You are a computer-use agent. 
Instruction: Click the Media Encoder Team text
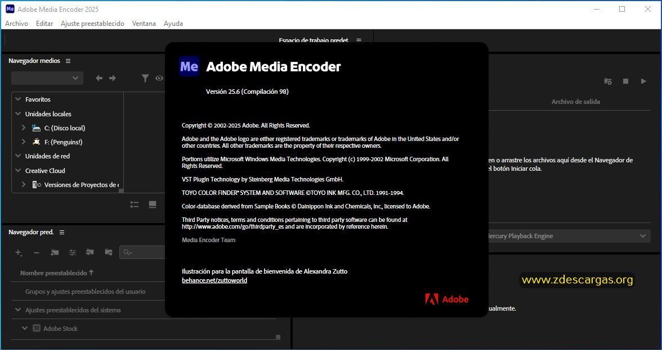point(208,240)
